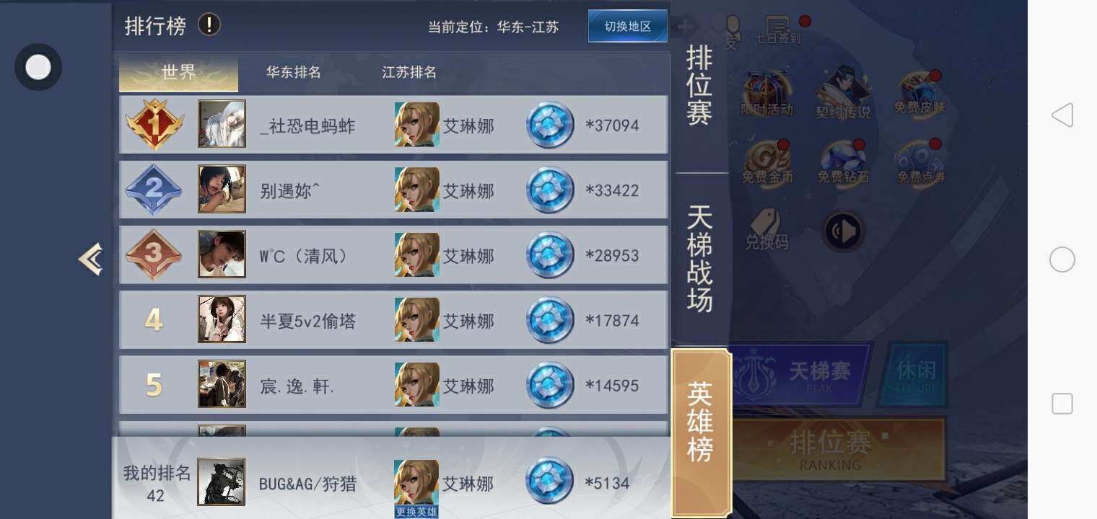Open the 兑换码 tag icon
1097x519 pixels.
click(x=766, y=229)
